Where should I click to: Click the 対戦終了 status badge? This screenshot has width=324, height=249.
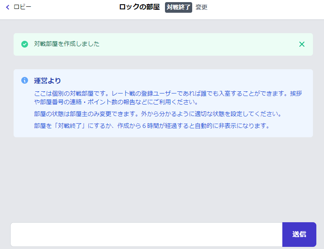(x=178, y=7)
